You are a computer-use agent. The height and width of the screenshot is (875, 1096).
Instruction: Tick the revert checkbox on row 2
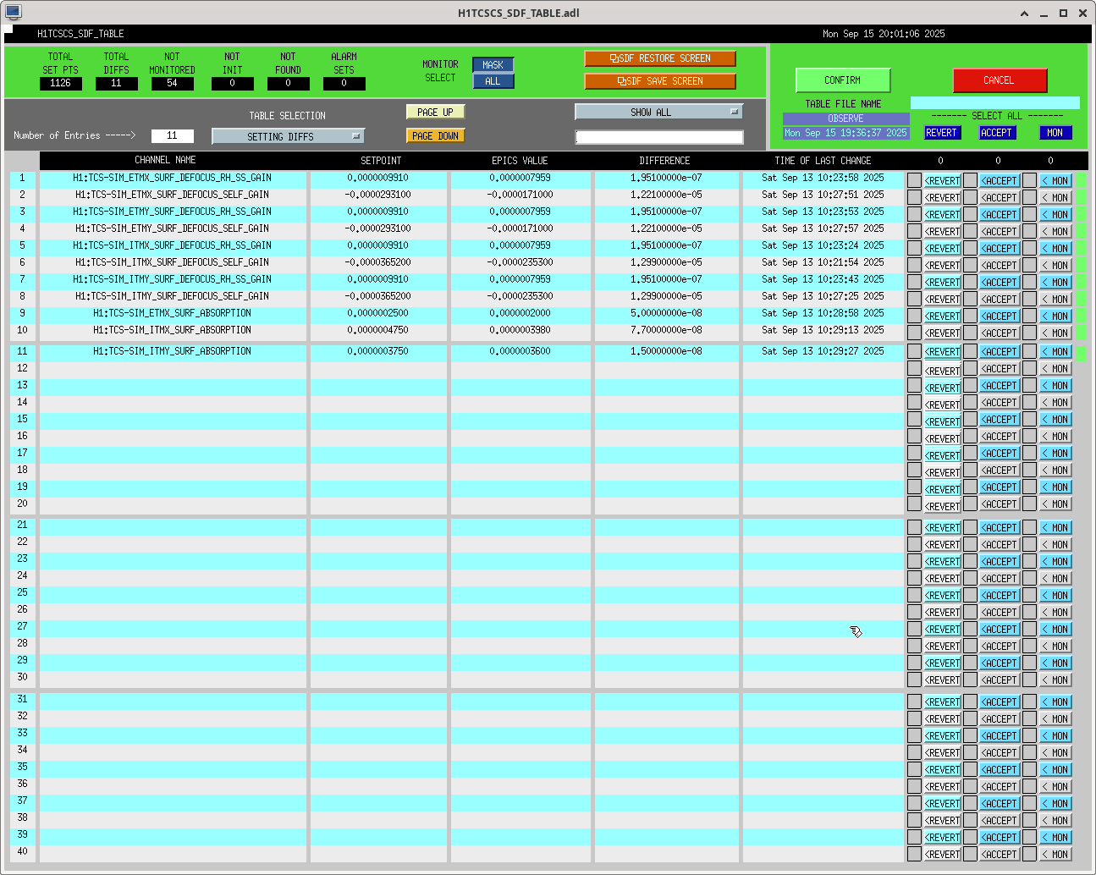(914, 197)
